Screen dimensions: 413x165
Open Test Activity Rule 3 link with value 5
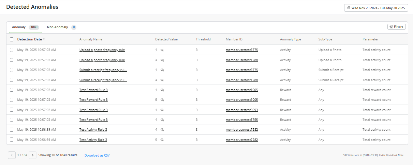click(93, 140)
